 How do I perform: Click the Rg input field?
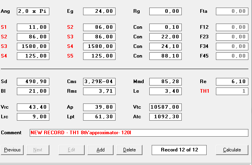166,11
